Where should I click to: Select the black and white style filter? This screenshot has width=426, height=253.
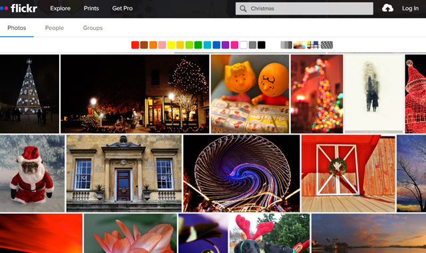286,45
